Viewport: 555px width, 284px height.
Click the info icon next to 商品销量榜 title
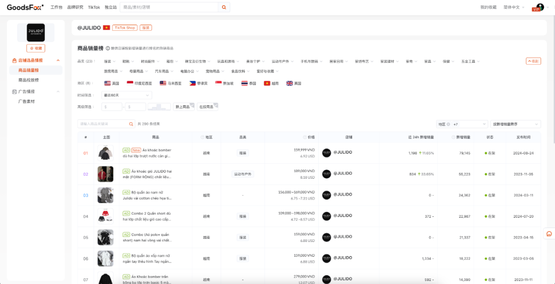click(107, 48)
